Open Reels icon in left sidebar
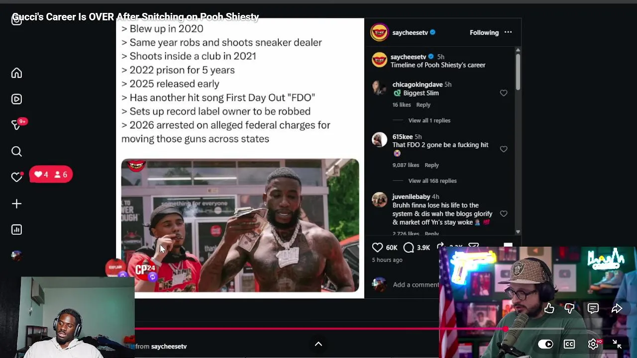This screenshot has width=637, height=358. click(16, 99)
